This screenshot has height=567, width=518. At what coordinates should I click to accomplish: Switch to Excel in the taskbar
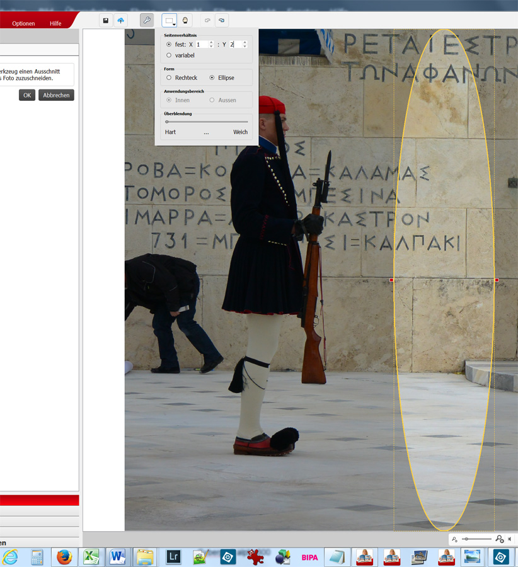(91, 558)
